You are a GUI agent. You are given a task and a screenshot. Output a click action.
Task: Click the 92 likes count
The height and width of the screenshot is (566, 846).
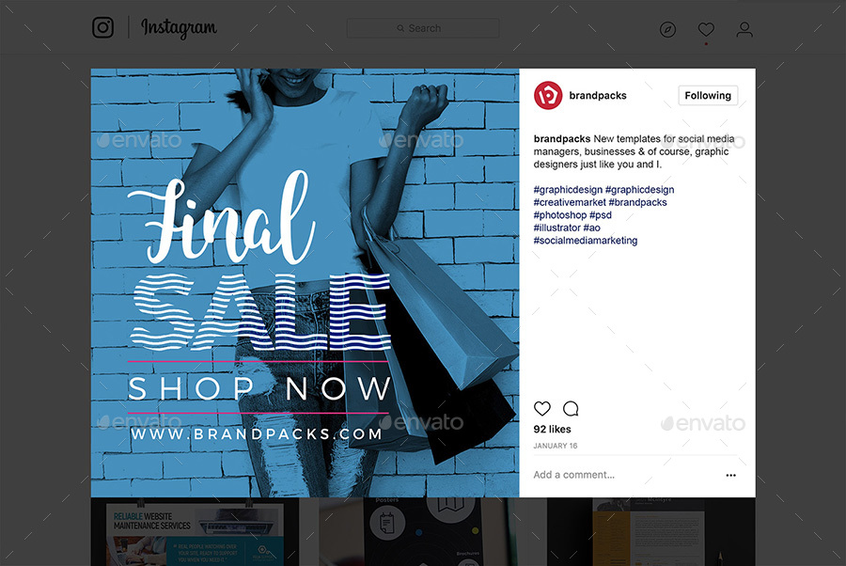[552, 430]
